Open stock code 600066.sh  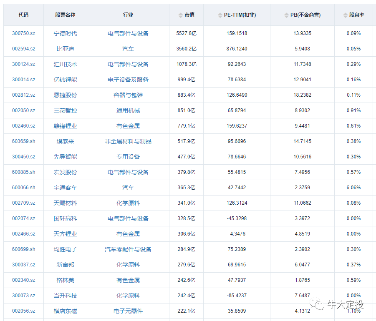pos(24,188)
